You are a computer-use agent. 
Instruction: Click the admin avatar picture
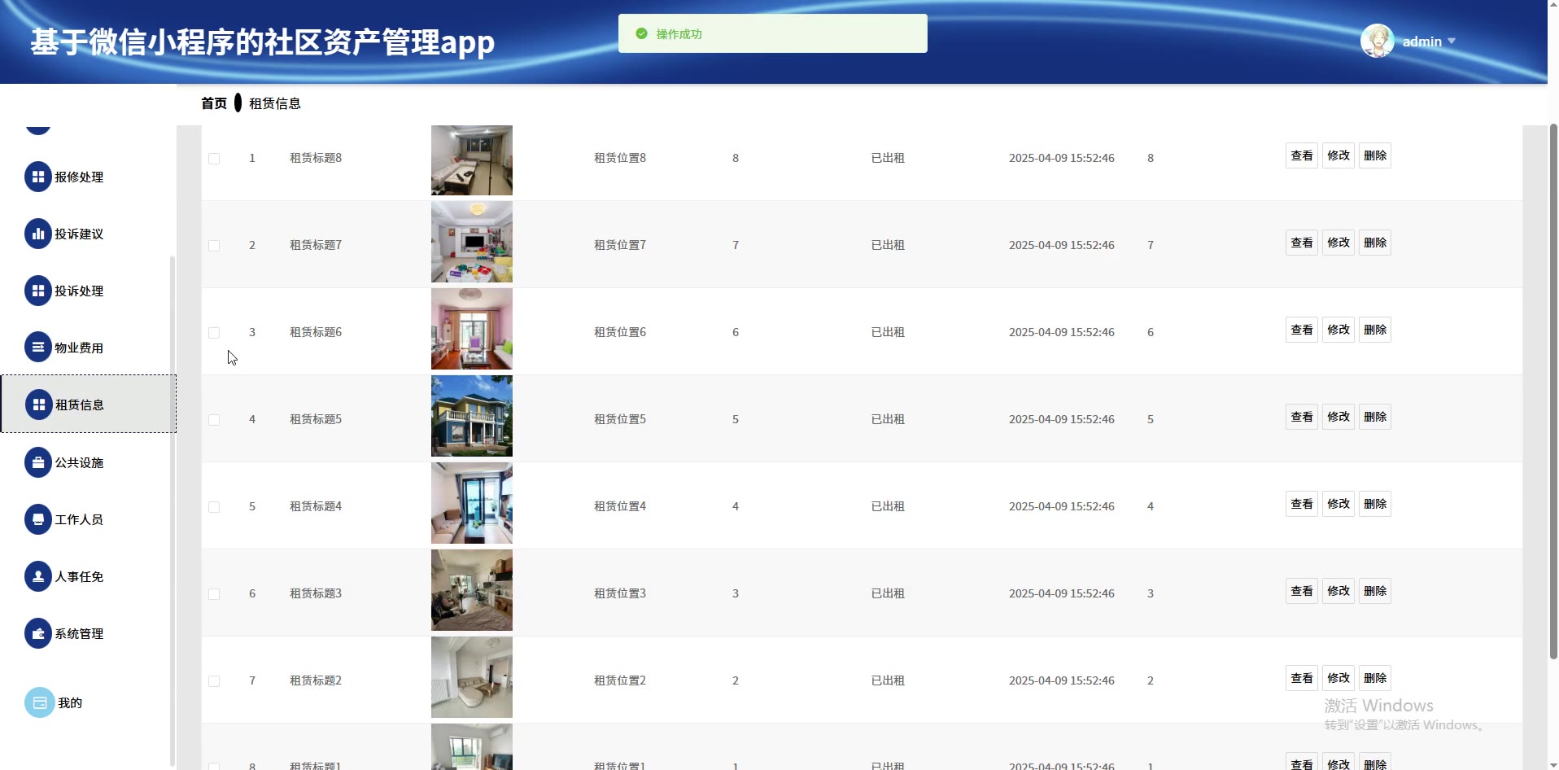coord(1378,41)
